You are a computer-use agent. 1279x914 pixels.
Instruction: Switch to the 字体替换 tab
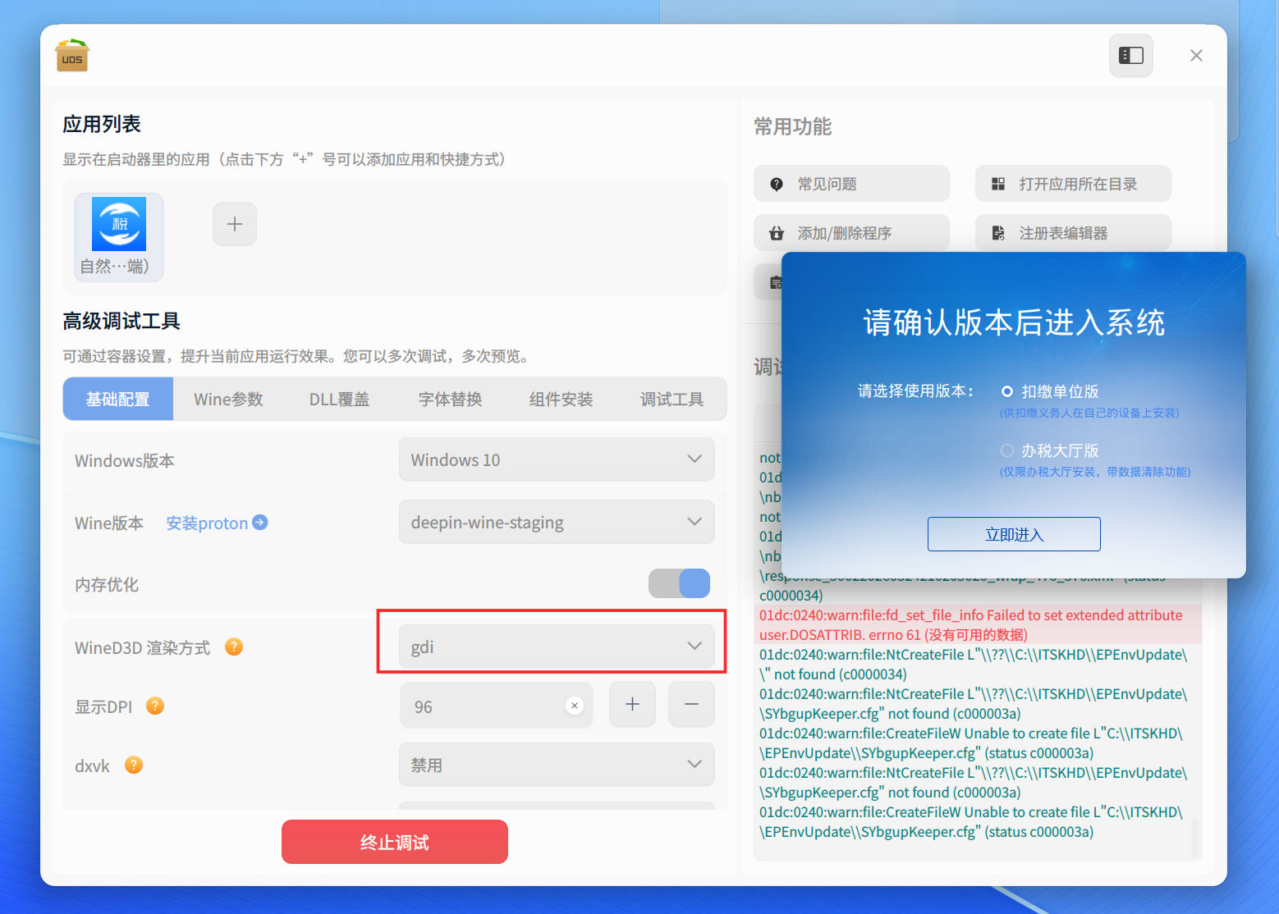click(x=450, y=399)
